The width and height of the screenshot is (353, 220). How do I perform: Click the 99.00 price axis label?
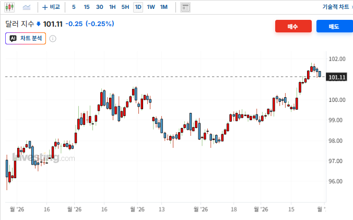(335, 120)
